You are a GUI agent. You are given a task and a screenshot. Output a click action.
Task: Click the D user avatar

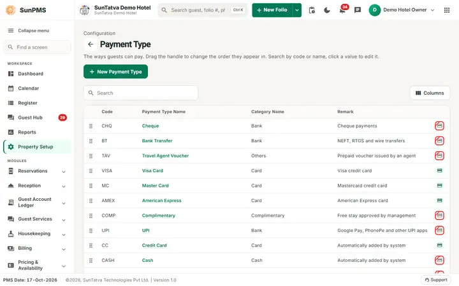tap(374, 10)
